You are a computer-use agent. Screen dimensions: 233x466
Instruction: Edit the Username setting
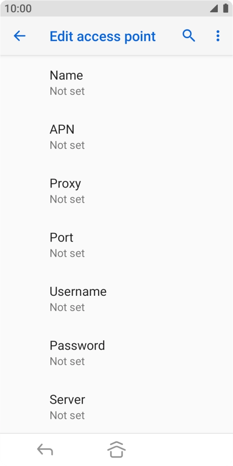point(116,299)
